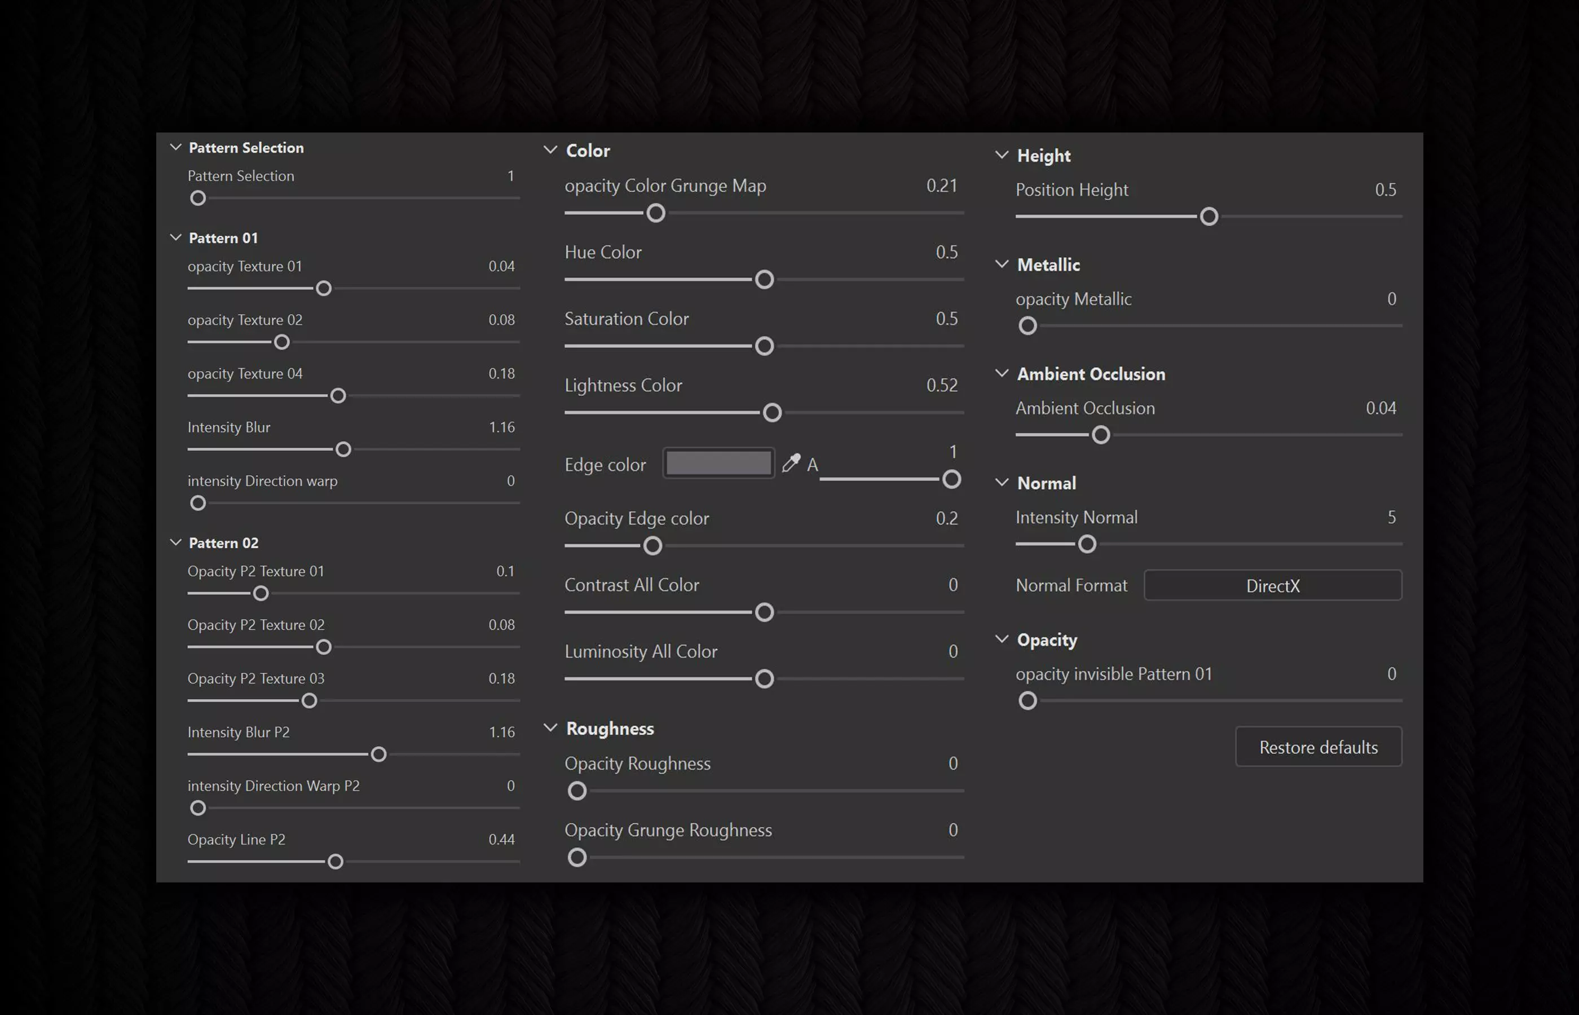The width and height of the screenshot is (1579, 1015).
Task: Click the Edge color swatch
Action: coord(718,464)
